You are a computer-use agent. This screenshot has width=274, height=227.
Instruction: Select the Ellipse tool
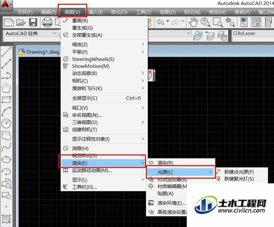point(6,159)
